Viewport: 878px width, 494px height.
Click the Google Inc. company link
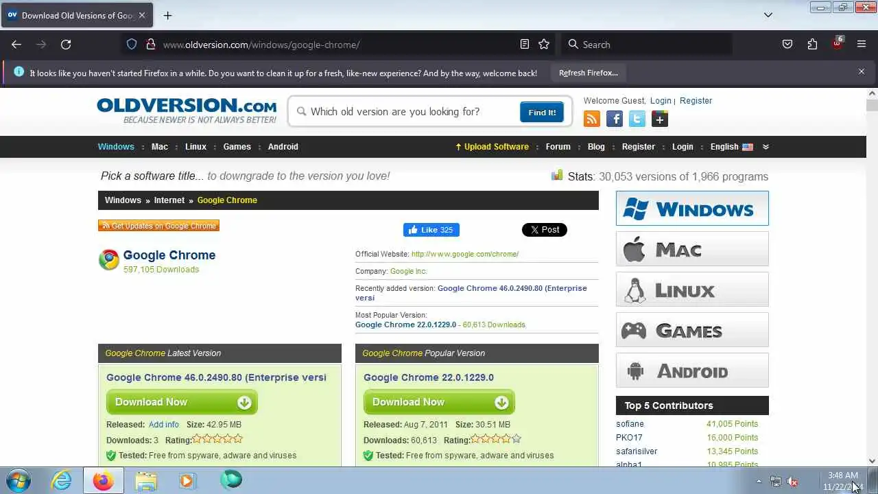point(409,271)
